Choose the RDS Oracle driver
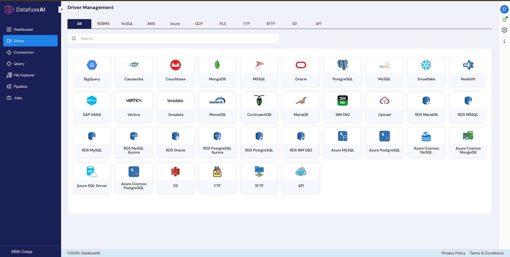This screenshot has height=257, width=510. pyautogui.click(x=176, y=143)
